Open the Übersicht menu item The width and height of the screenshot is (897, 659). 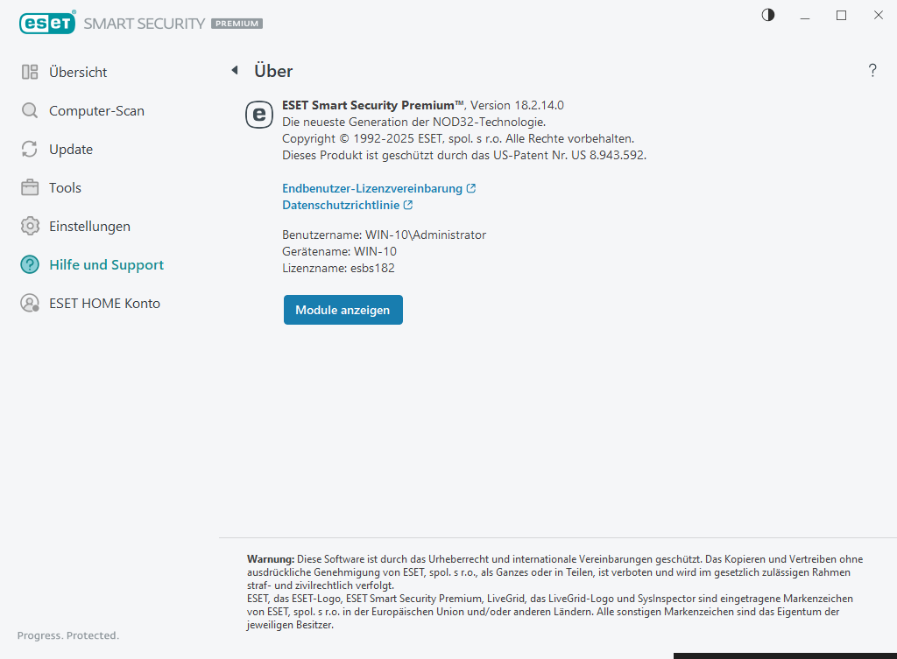[78, 73]
